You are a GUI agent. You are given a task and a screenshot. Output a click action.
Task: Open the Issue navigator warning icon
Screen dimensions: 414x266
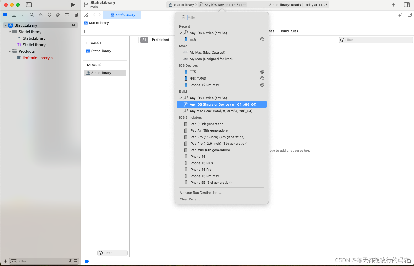point(41,14)
